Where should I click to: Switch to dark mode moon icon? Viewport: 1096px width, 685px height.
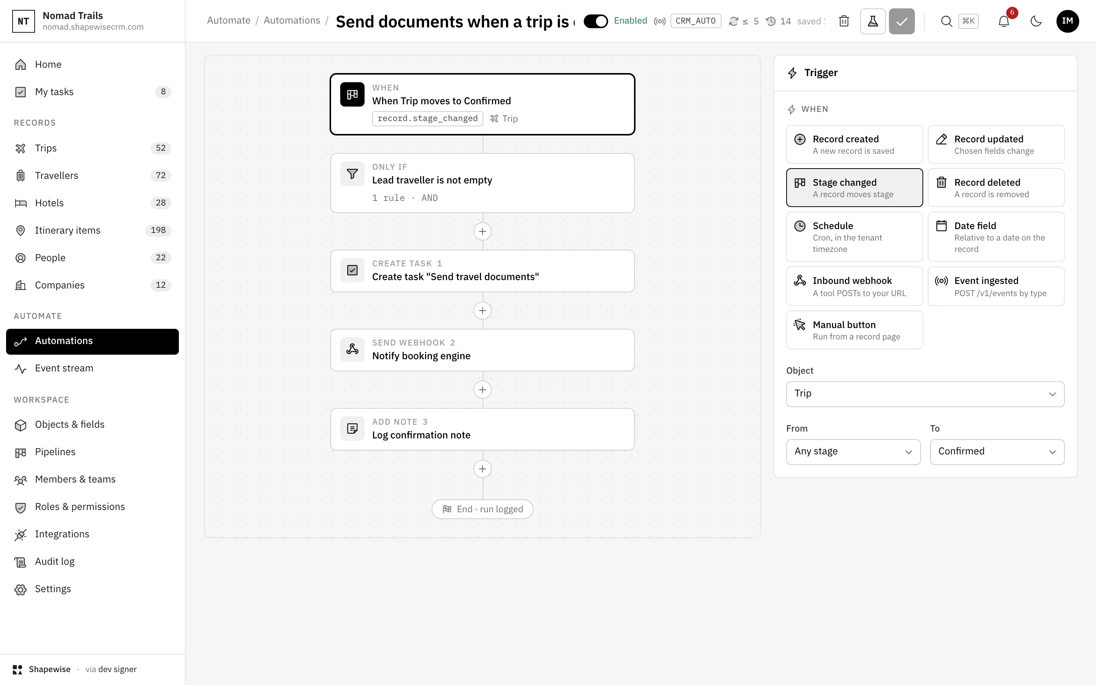(x=1036, y=21)
